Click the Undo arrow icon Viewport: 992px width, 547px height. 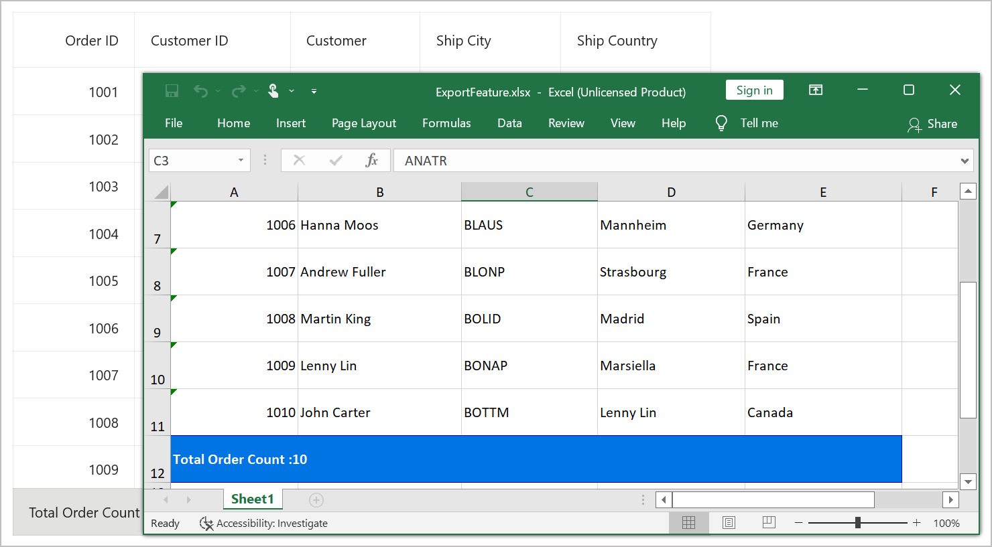[x=200, y=91]
